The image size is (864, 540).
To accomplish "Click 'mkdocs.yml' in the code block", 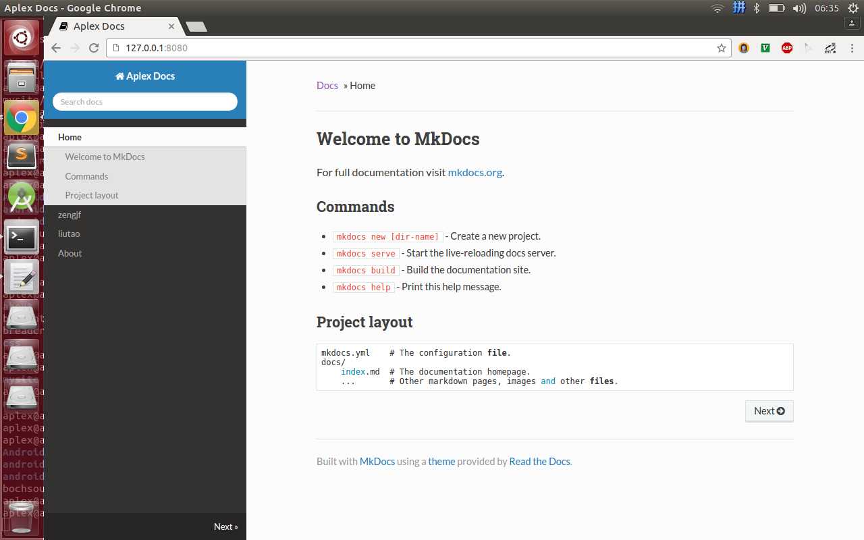I will [346, 353].
